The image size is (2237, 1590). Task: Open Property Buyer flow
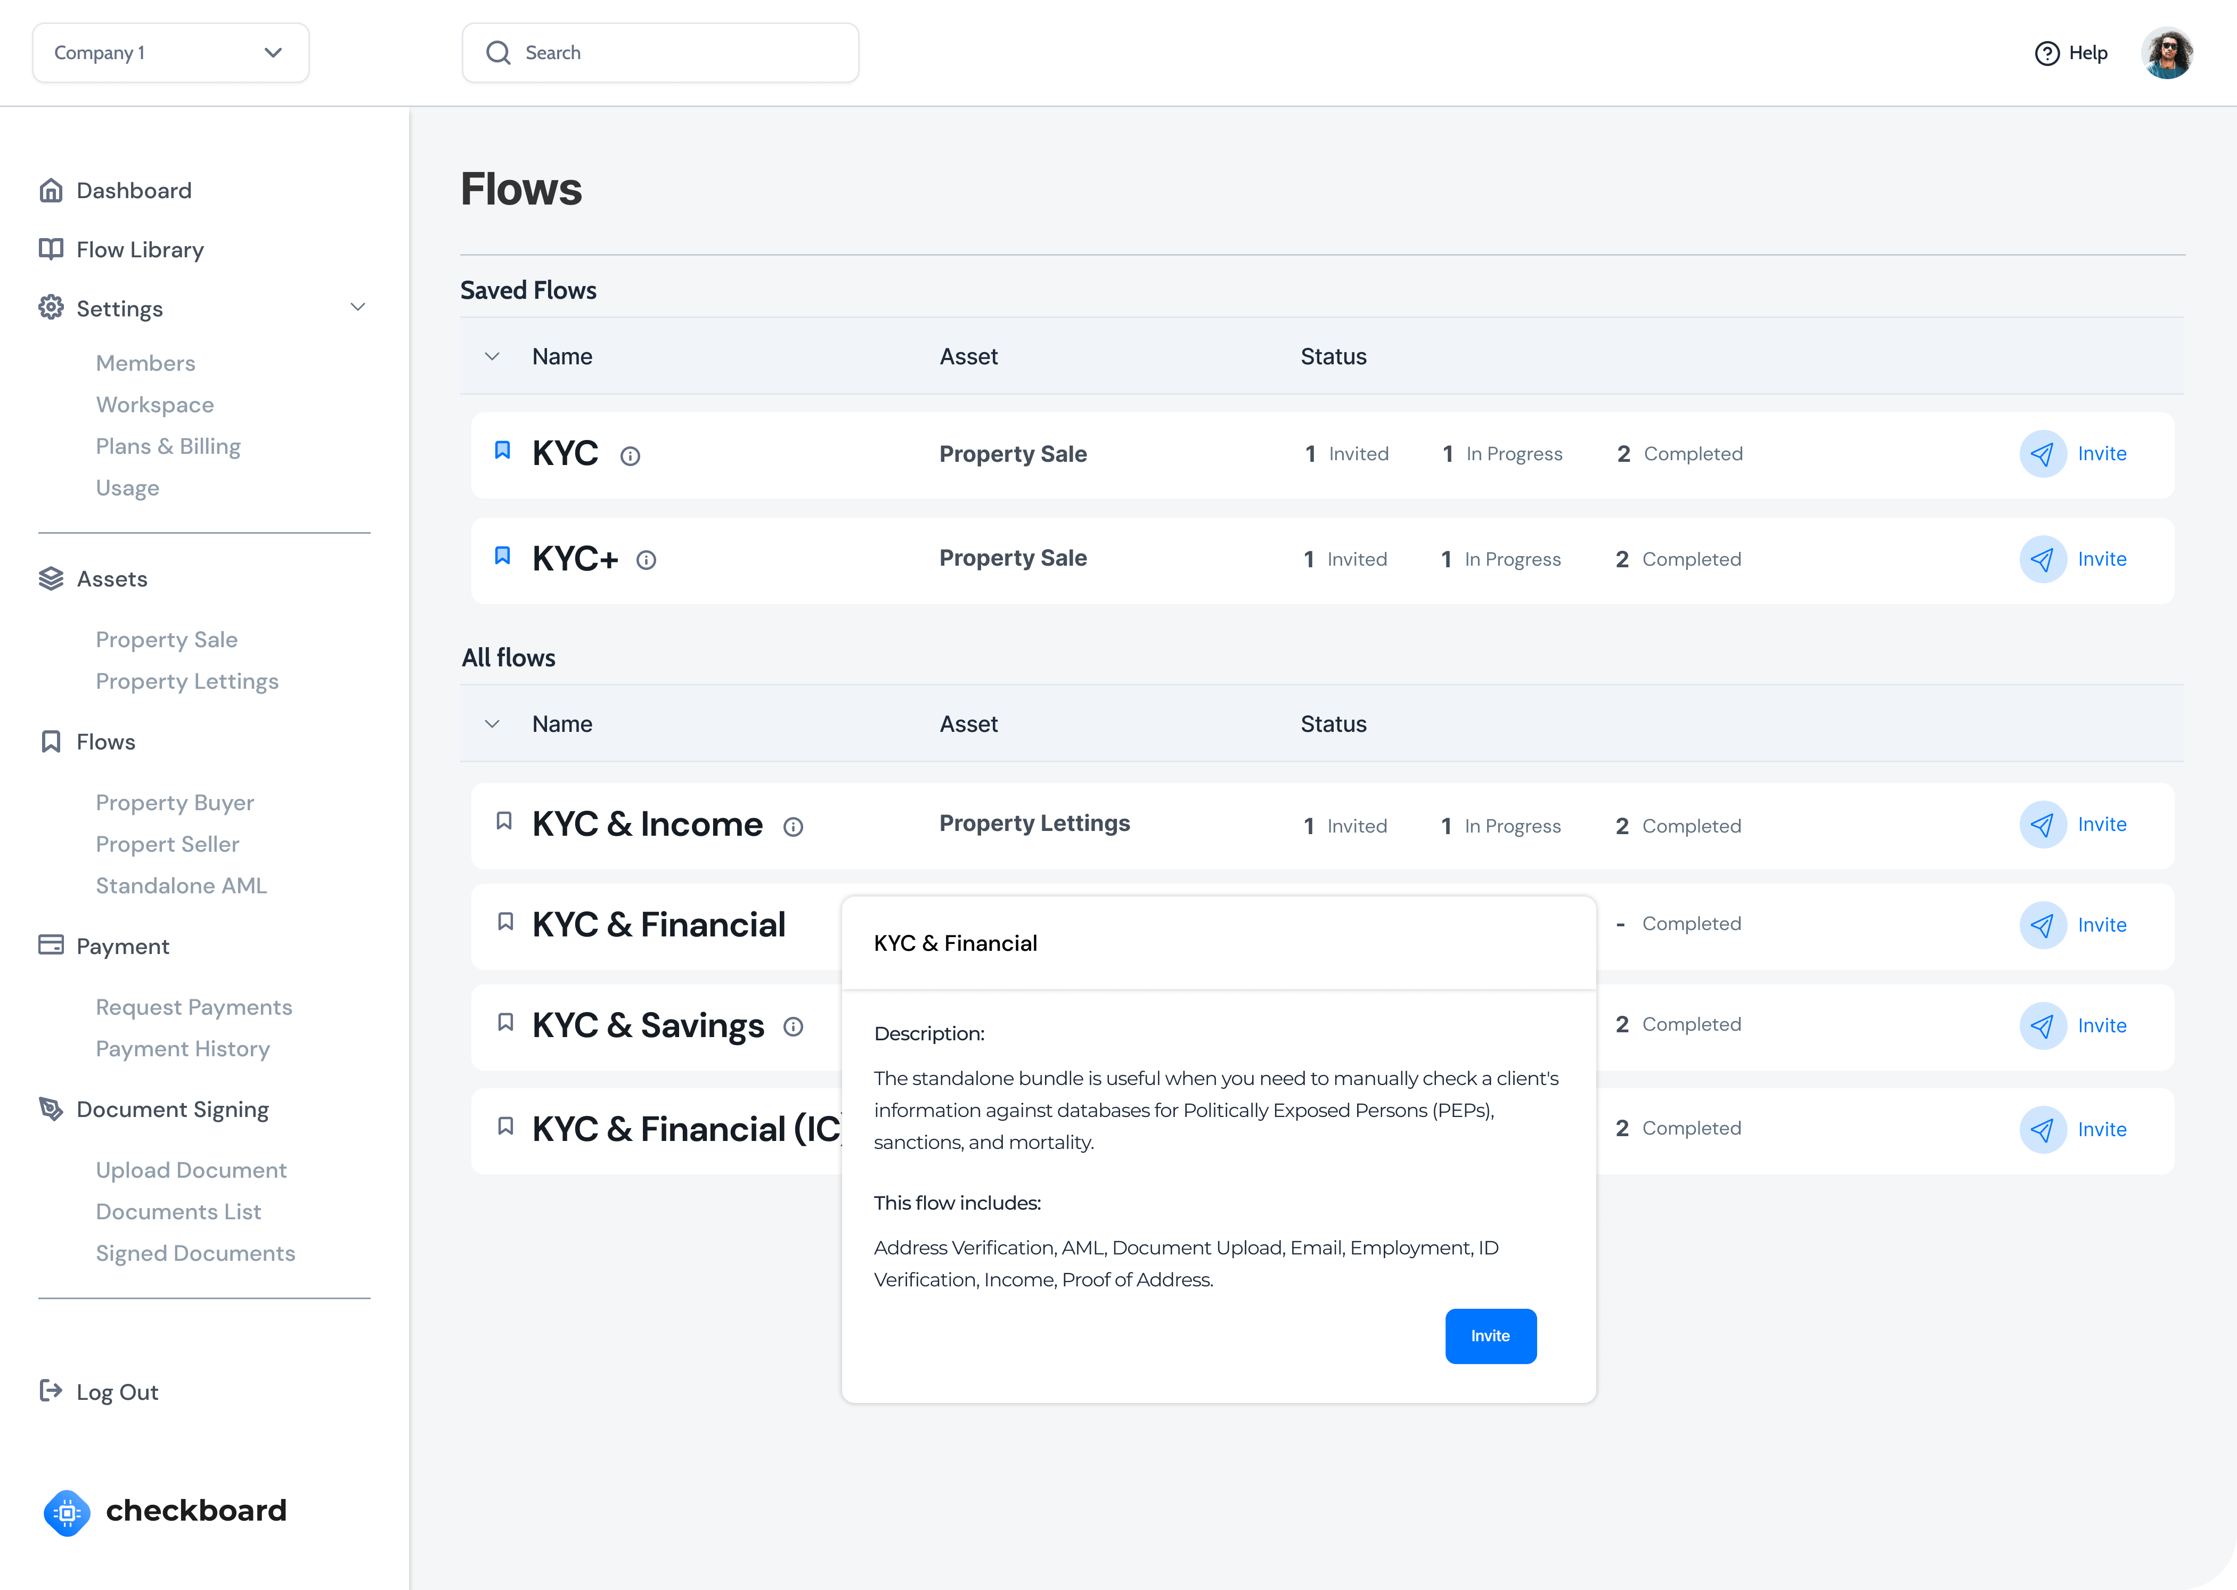[x=175, y=803]
